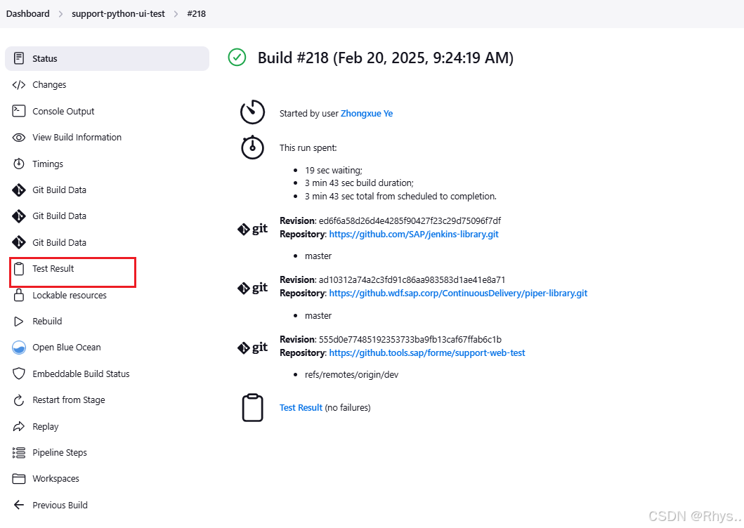The height and width of the screenshot is (528, 744).
Task: Open the Zhongxue Ye user link
Action: [x=367, y=113]
